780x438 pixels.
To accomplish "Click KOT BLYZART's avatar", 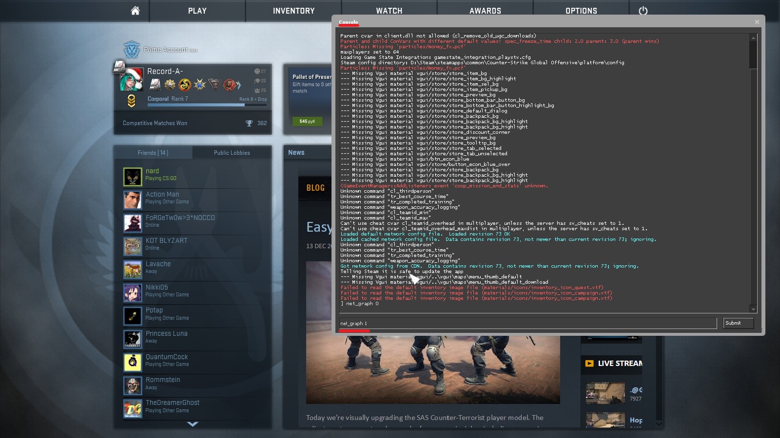I will [133, 246].
